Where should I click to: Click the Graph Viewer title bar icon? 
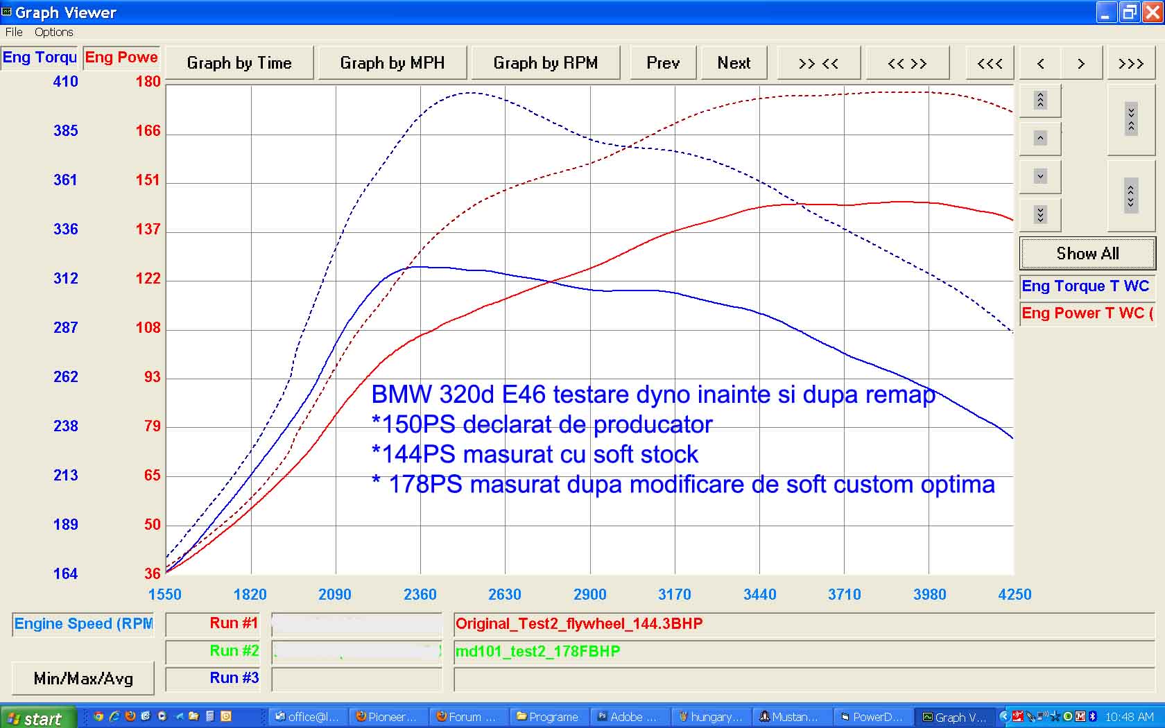pyautogui.click(x=6, y=12)
